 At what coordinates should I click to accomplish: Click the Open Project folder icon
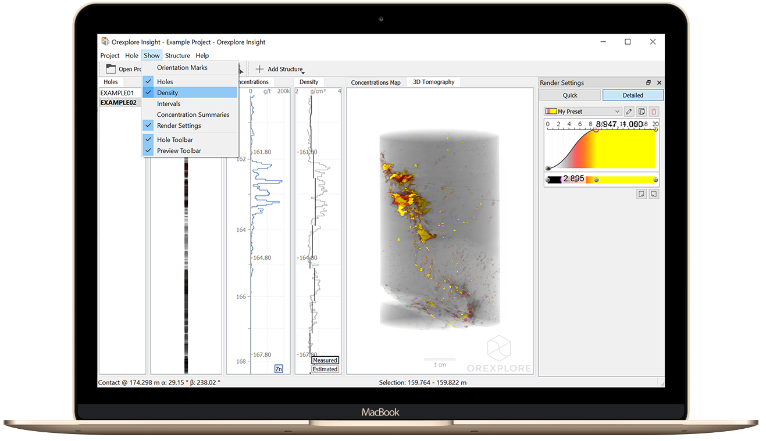[x=111, y=68]
